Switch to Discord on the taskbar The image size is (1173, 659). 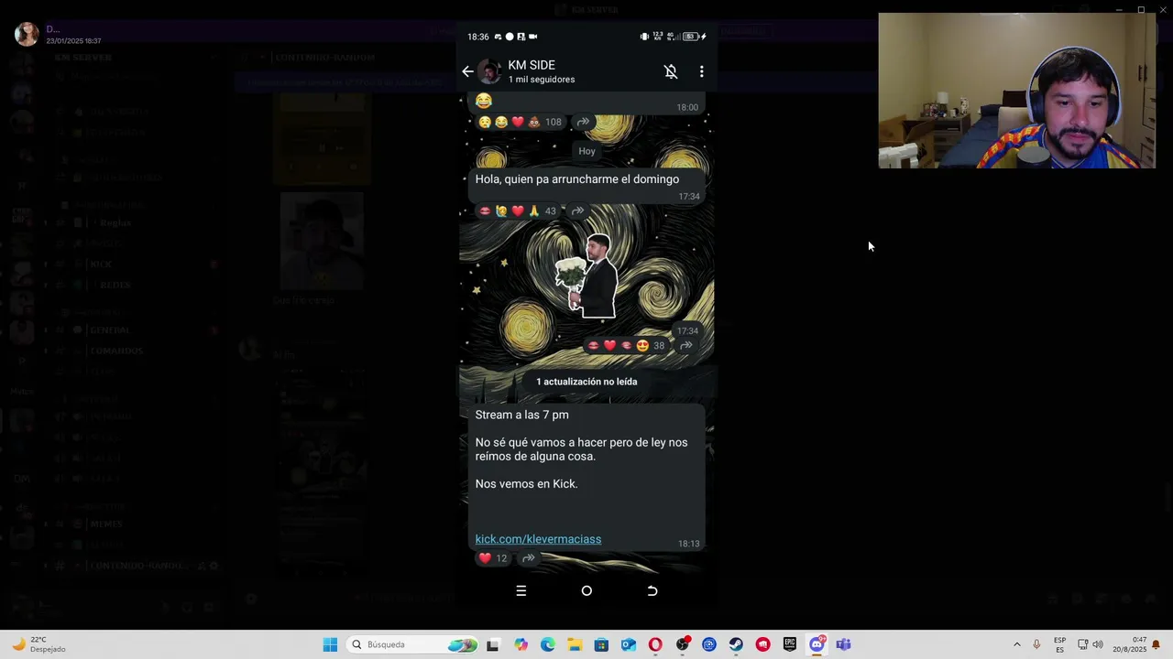[x=817, y=644]
